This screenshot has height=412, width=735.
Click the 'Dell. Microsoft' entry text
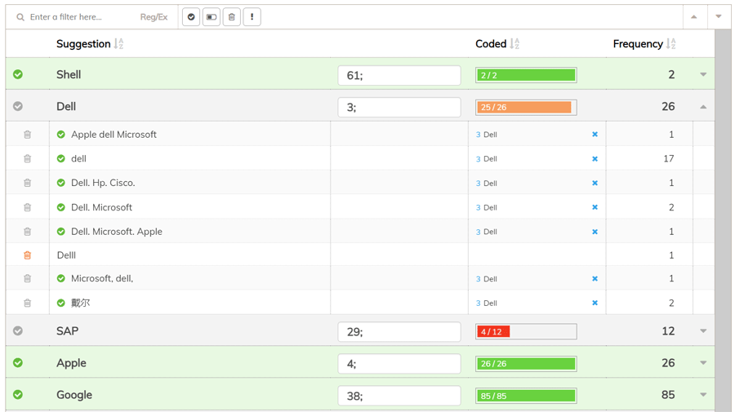tap(102, 207)
